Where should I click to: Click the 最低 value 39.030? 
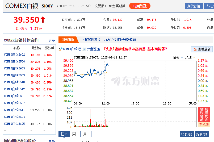coord(151,28)
